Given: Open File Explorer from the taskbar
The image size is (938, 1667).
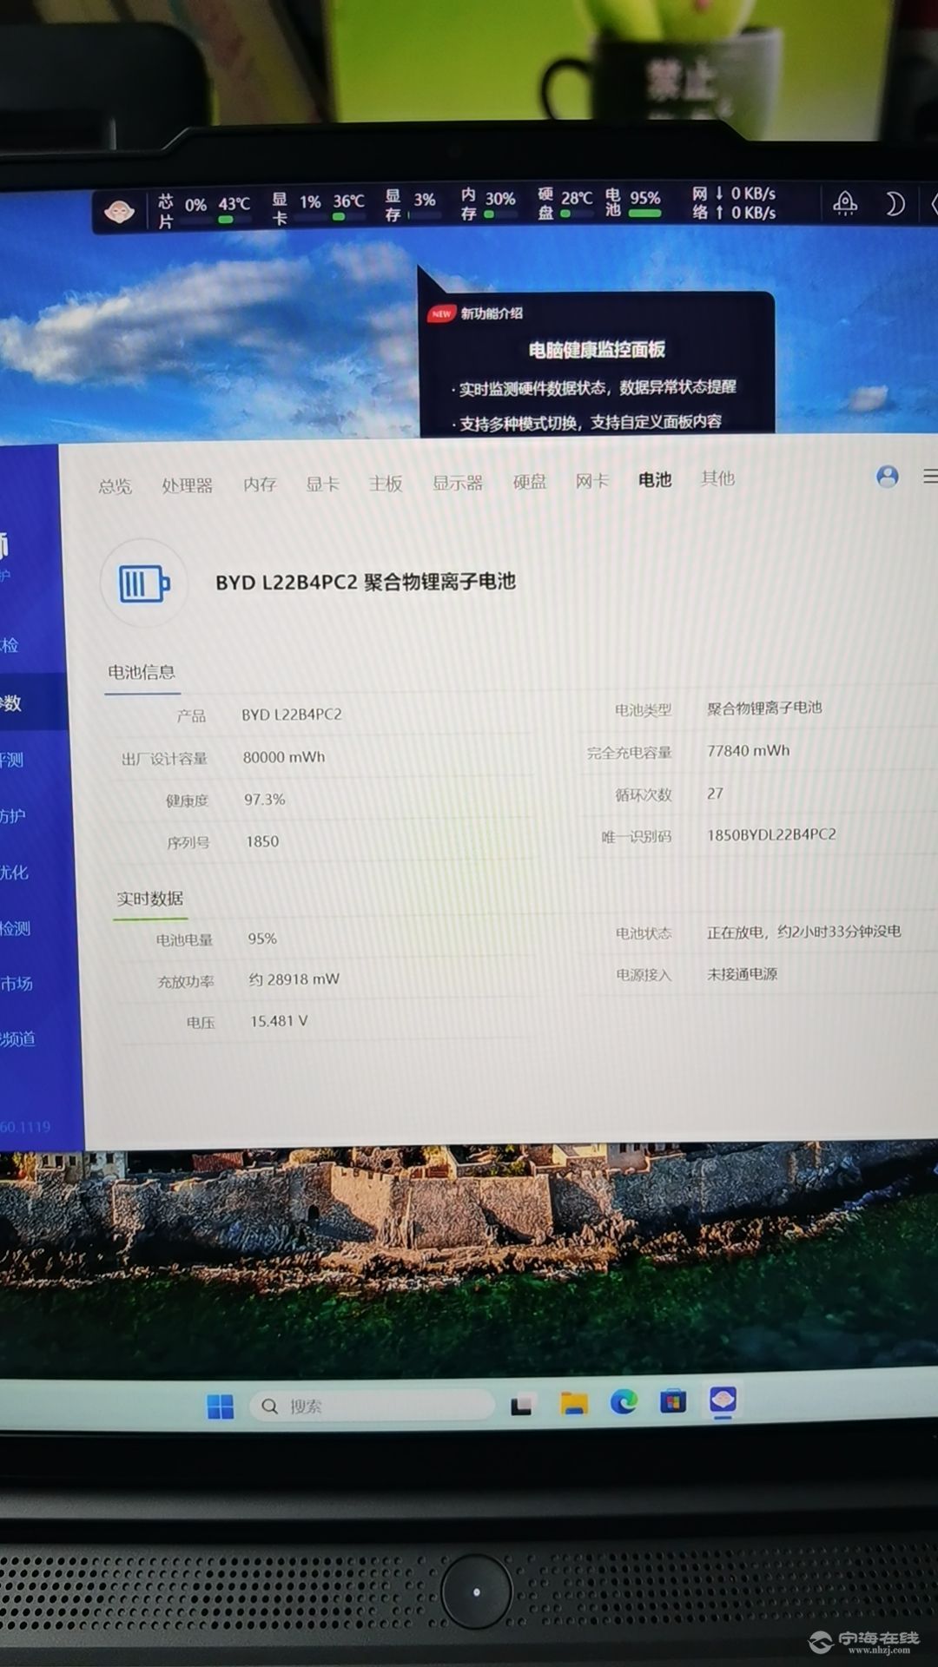Looking at the screenshot, I should click(x=573, y=1403).
